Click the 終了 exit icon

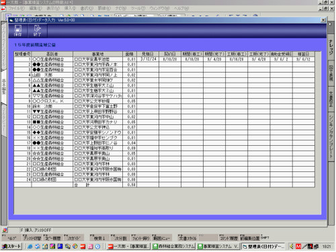click(37, 30)
